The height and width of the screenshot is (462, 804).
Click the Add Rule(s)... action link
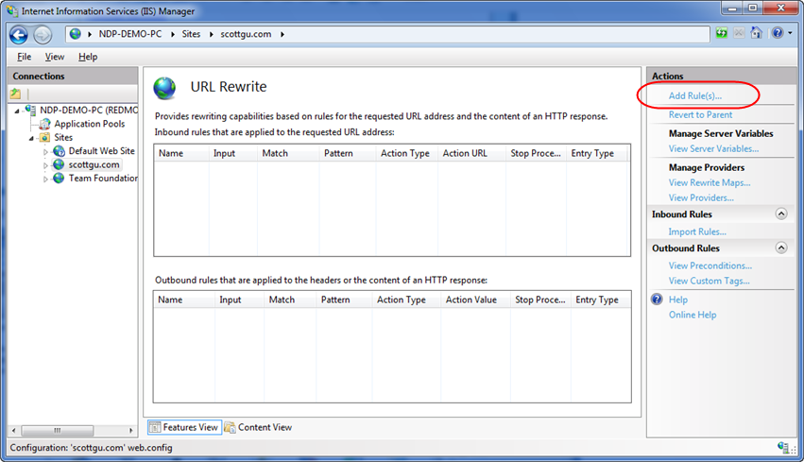pyautogui.click(x=694, y=95)
